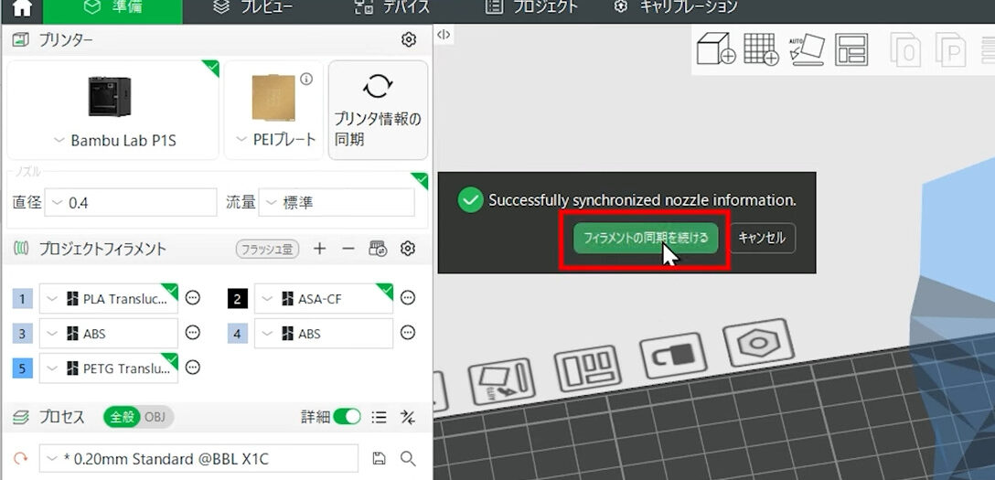Open more options for PETG Translucent filament

point(192,367)
